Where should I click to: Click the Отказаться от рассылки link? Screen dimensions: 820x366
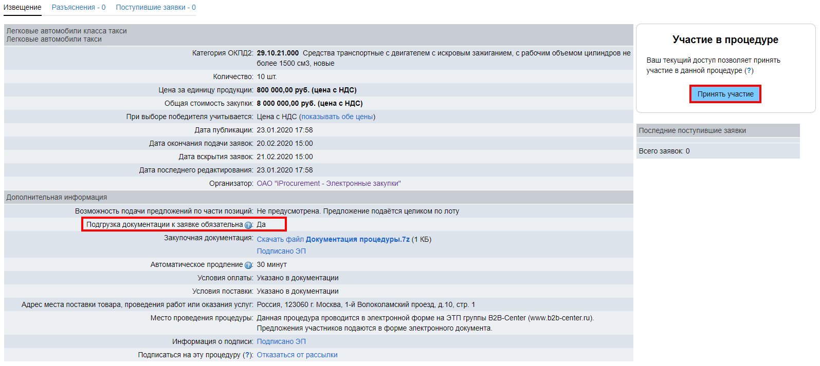[297, 355]
